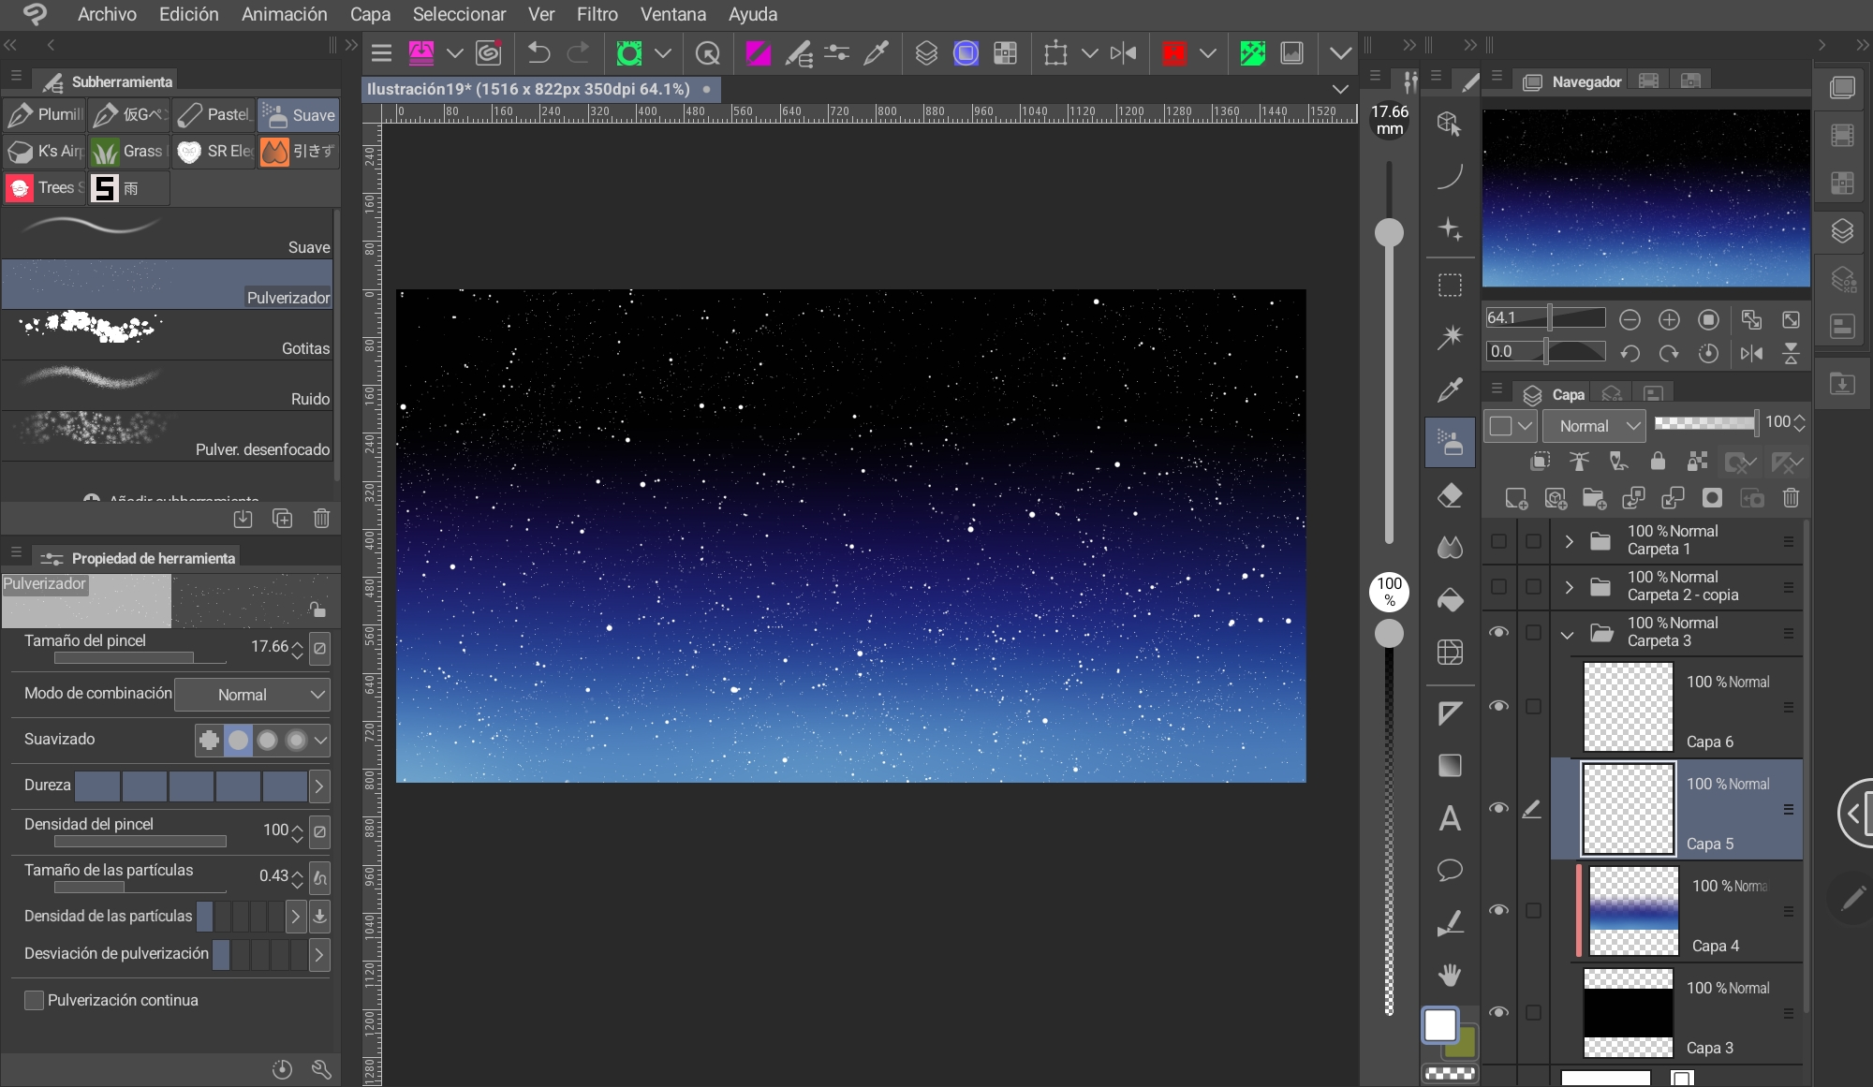Screen dimensions: 1873x1087
Task: Enable Pulverización continua checkbox
Action: point(34,1000)
